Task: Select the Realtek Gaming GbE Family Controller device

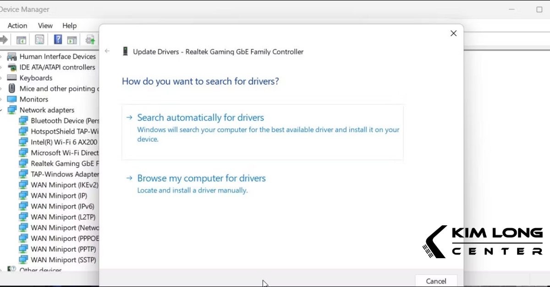Action: pos(62,163)
